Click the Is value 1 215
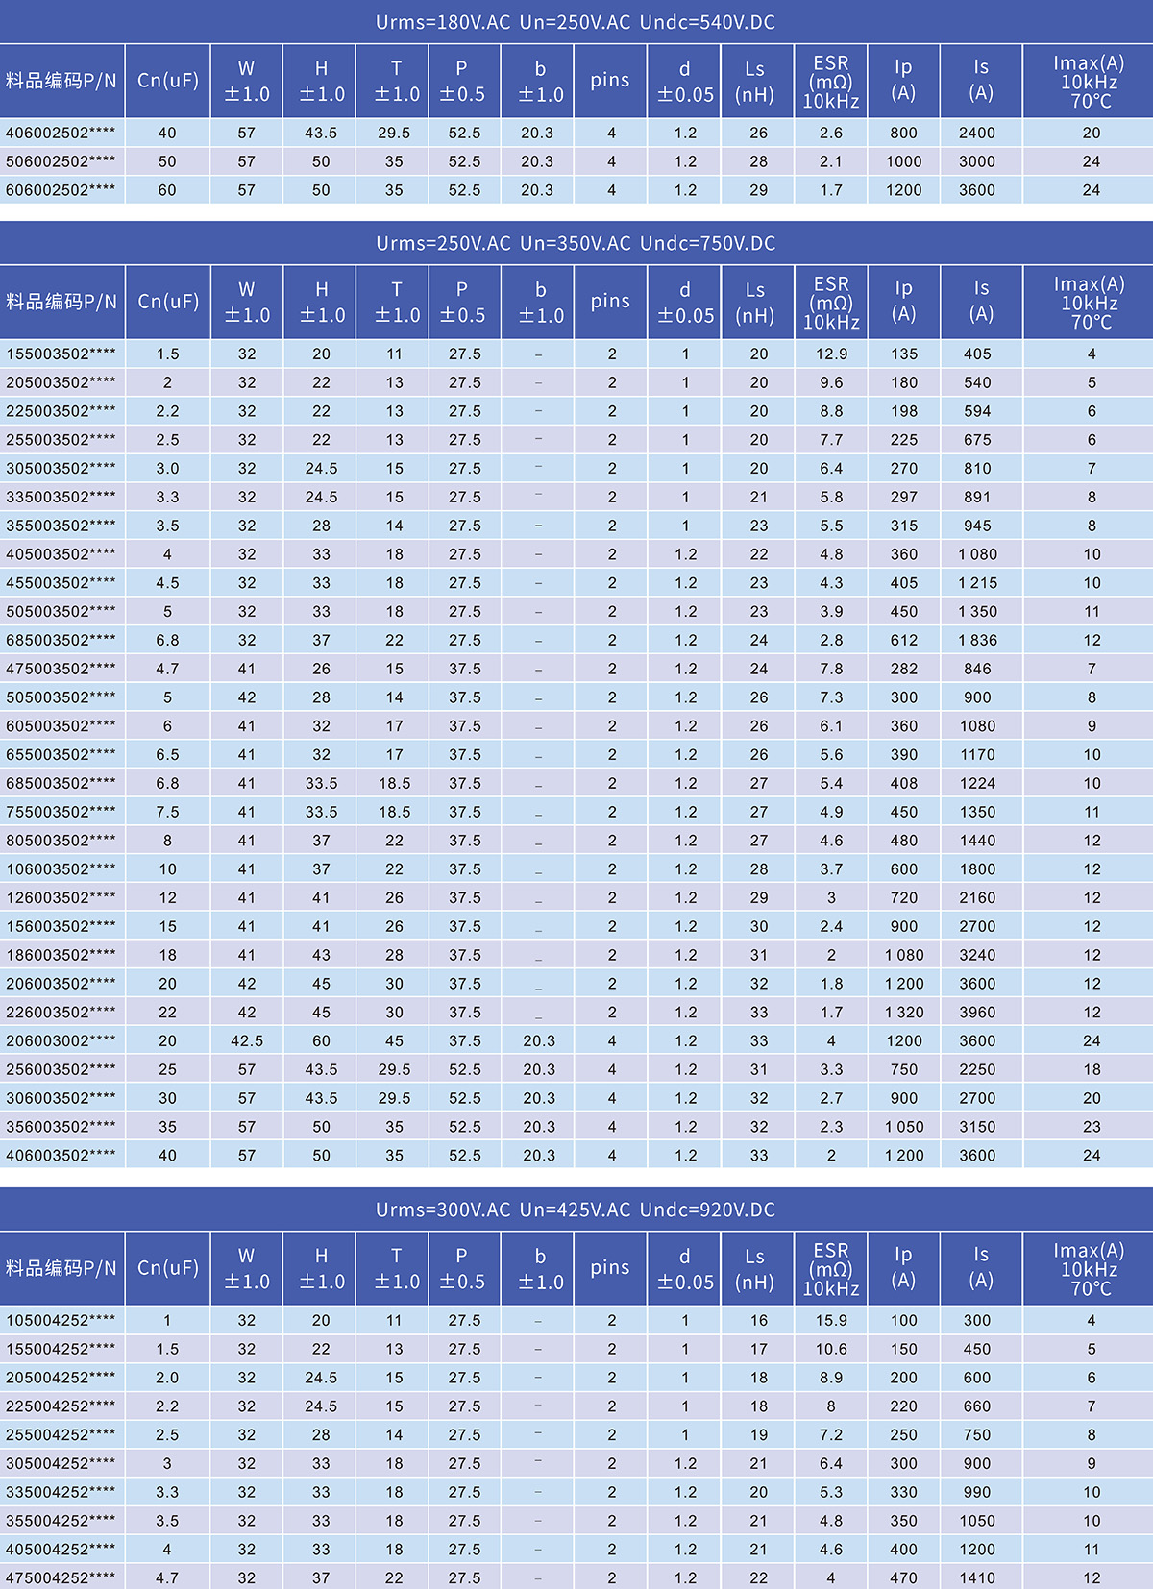Screen dimensions: 1153x1589 pyautogui.click(x=977, y=583)
